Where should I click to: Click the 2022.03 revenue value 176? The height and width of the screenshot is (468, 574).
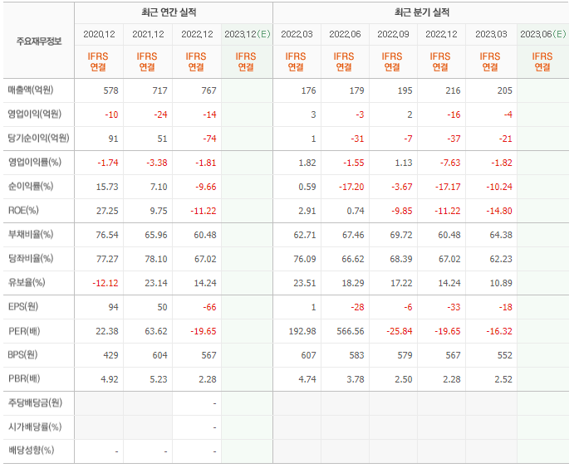coord(309,90)
